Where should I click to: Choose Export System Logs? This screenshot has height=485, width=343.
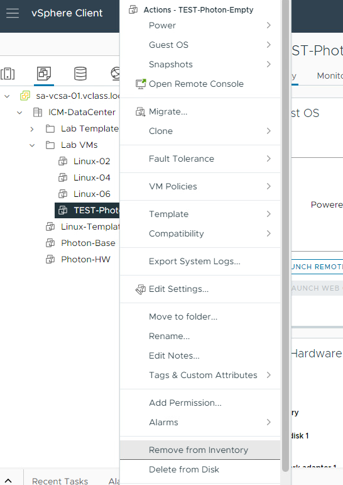[200, 261]
